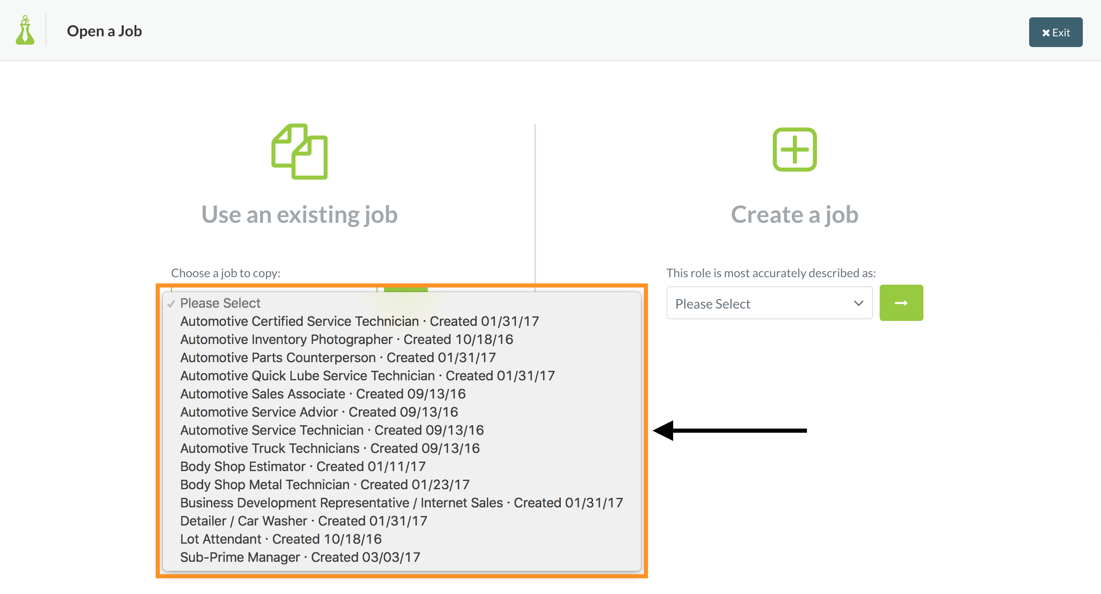Image resolution: width=1101 pixels, height=594 pixels.
Task: Pick Automotive Service Advior option
Action: coord(401,412)
